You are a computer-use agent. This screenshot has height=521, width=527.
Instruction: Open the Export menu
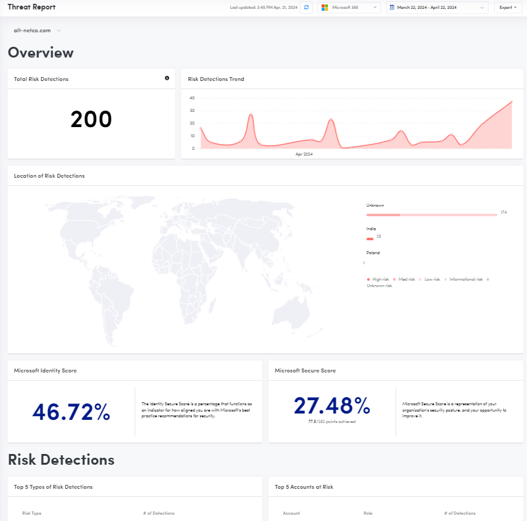click(507, 8)
